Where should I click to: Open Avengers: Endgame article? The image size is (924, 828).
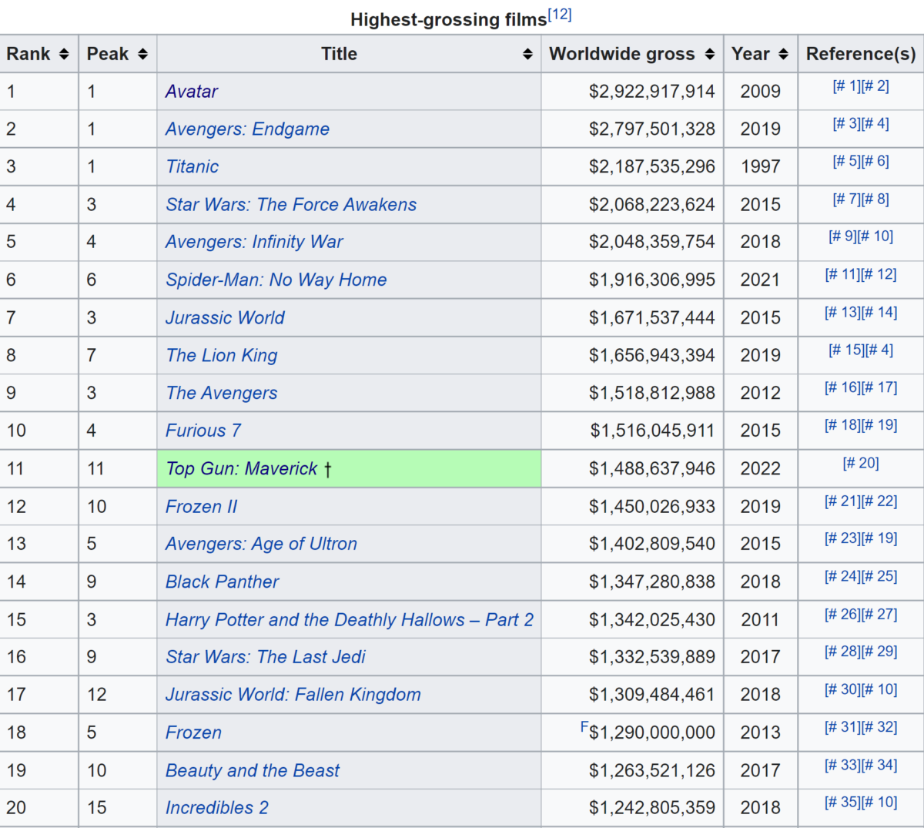click(247, 129)
